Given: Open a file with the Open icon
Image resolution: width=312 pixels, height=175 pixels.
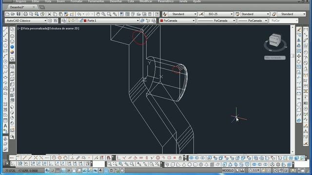Looking at the screenshot, I should tap(13, 14).
